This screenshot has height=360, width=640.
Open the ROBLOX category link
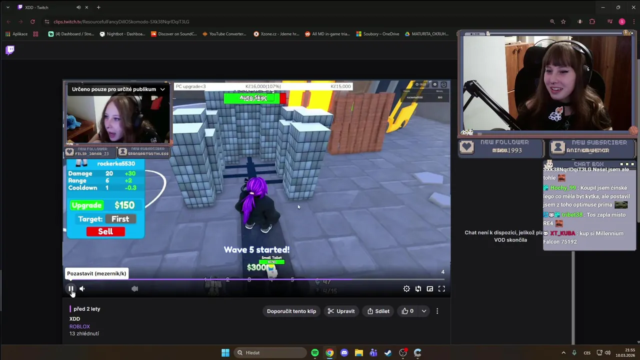click(79, 326)
